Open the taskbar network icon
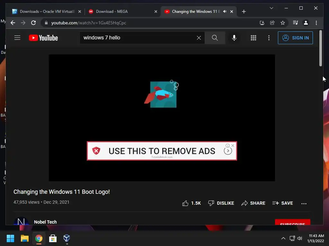The image size is (329, 246). click(x=292, y=238)
